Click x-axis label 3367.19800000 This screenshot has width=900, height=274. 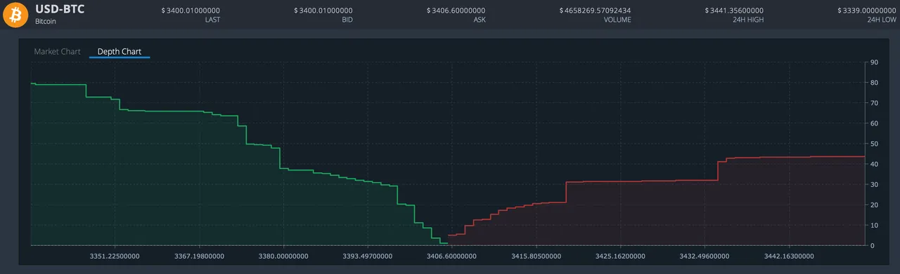click(x=200, y=256)
